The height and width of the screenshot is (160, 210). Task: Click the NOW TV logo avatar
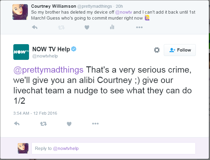pos(21,52)
